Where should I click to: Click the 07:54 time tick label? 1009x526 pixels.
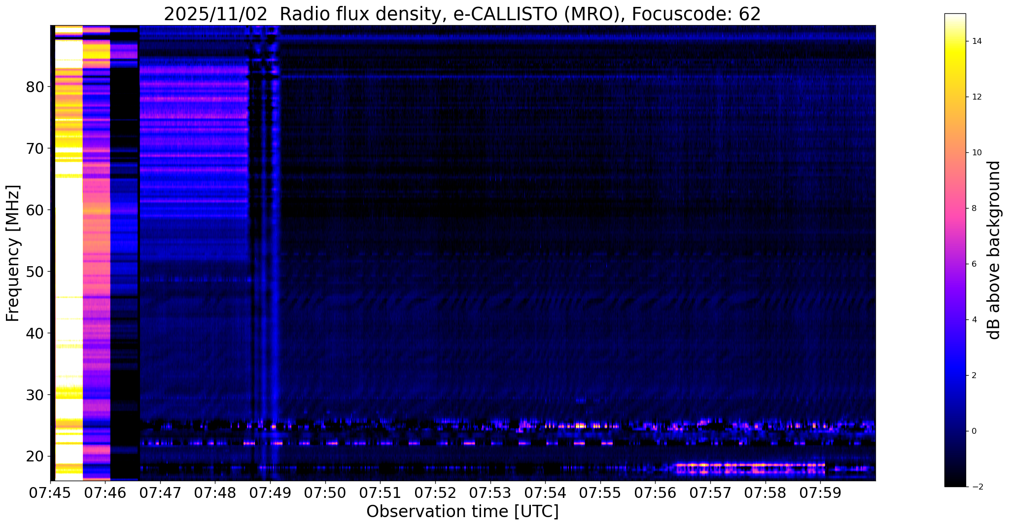545,492
